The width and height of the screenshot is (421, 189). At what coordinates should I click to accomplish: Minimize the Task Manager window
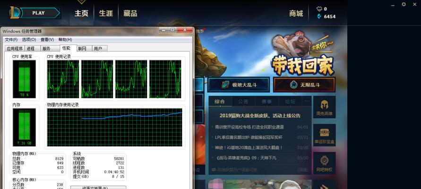coord(163,30)
